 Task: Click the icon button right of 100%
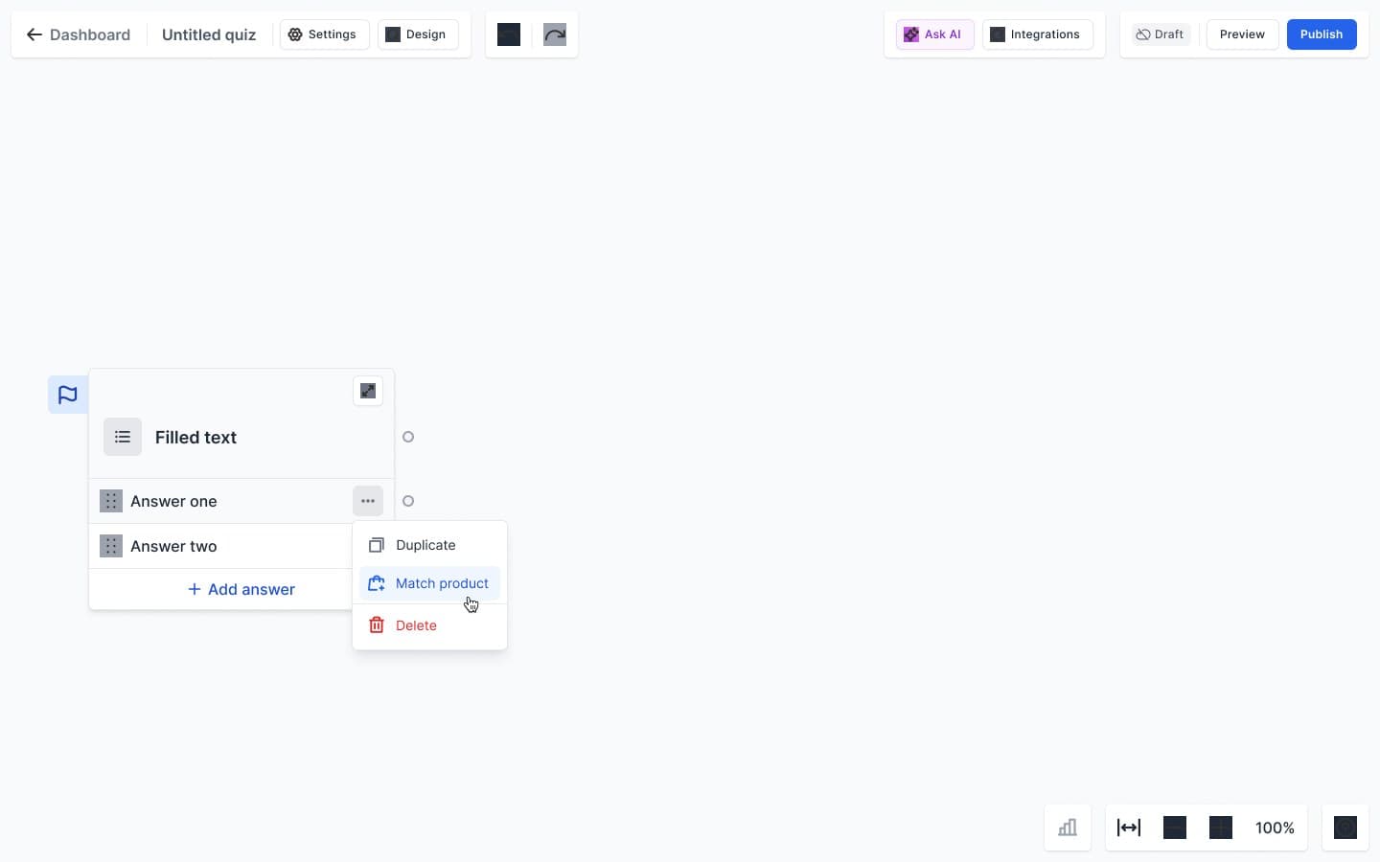click(1345, 828)
